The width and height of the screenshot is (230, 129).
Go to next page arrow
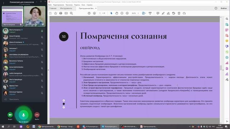[94, 13]
